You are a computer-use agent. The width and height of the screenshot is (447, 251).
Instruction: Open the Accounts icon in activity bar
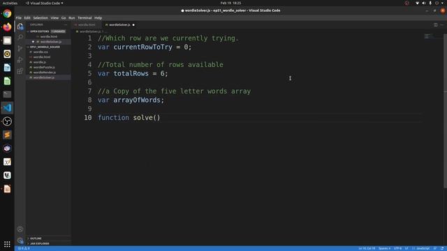click(x=20, y=229)
